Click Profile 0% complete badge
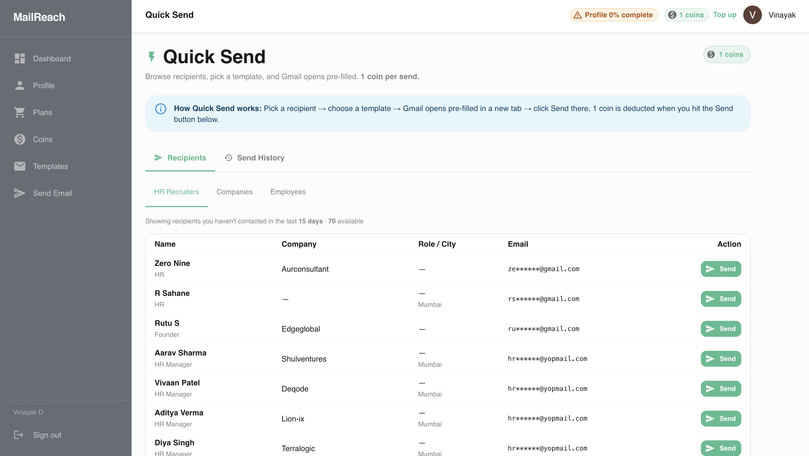 (614, 15)
